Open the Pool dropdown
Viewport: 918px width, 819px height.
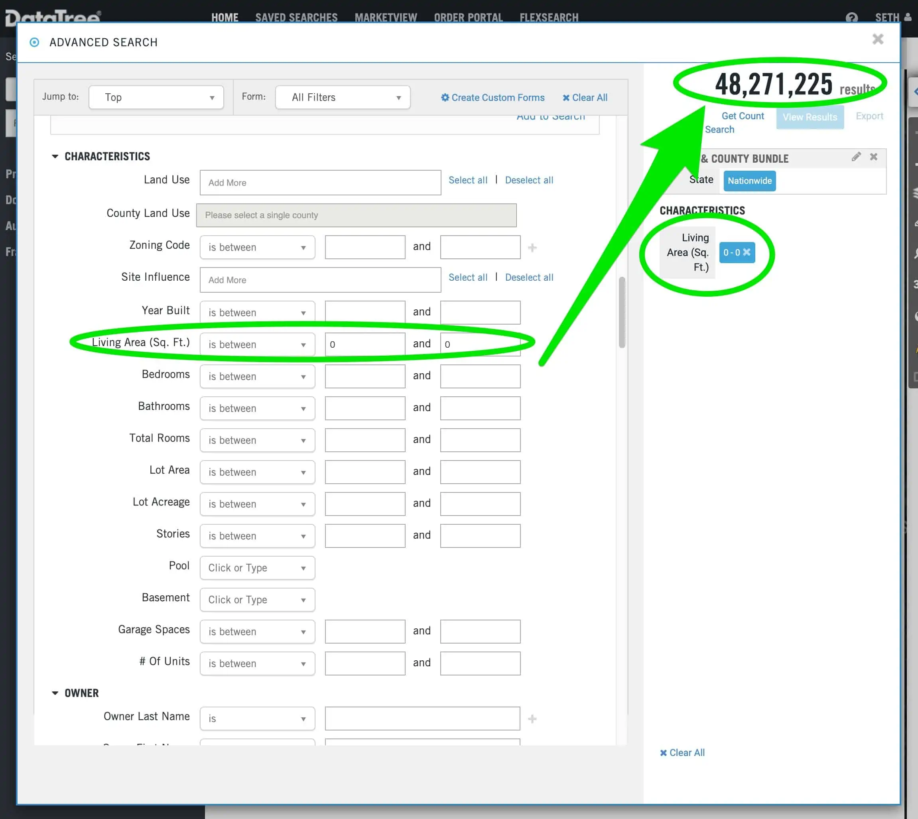[257, 568]
